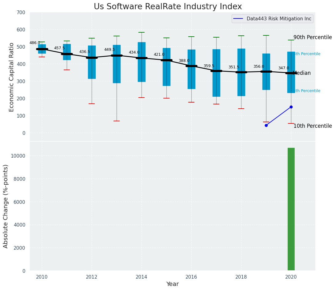
Task: Select the blue Data443 data point for 2019
Action: (x=266, y=125)
